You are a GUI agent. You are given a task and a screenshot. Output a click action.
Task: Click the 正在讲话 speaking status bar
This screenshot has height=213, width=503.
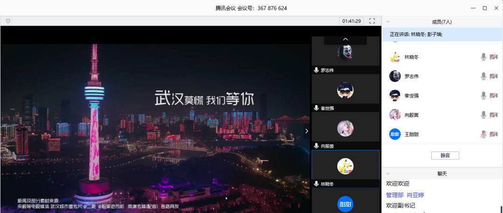click(442, 34)
